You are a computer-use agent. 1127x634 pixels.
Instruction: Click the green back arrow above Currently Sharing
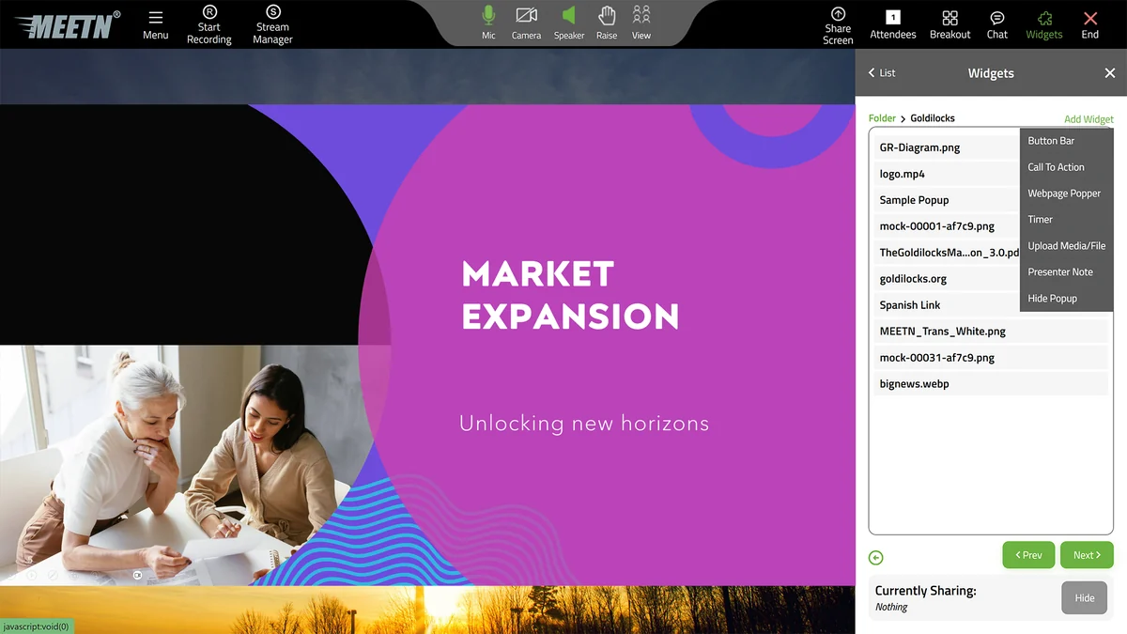875,556
